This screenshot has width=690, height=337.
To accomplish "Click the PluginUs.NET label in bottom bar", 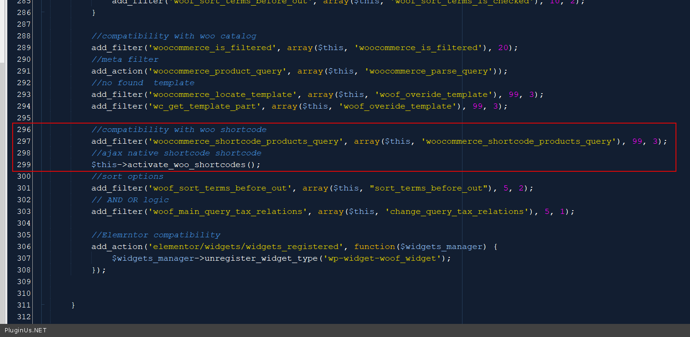I will [26, 330].
